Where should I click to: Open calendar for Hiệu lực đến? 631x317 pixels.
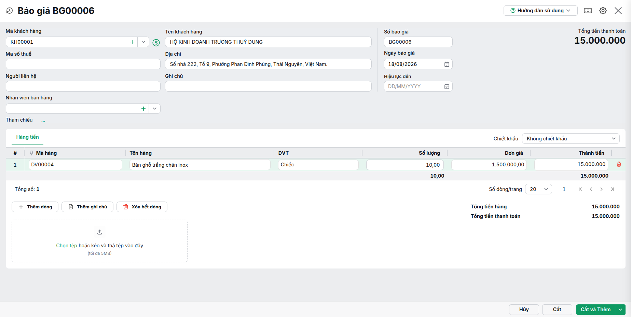[x=447, y=86]
